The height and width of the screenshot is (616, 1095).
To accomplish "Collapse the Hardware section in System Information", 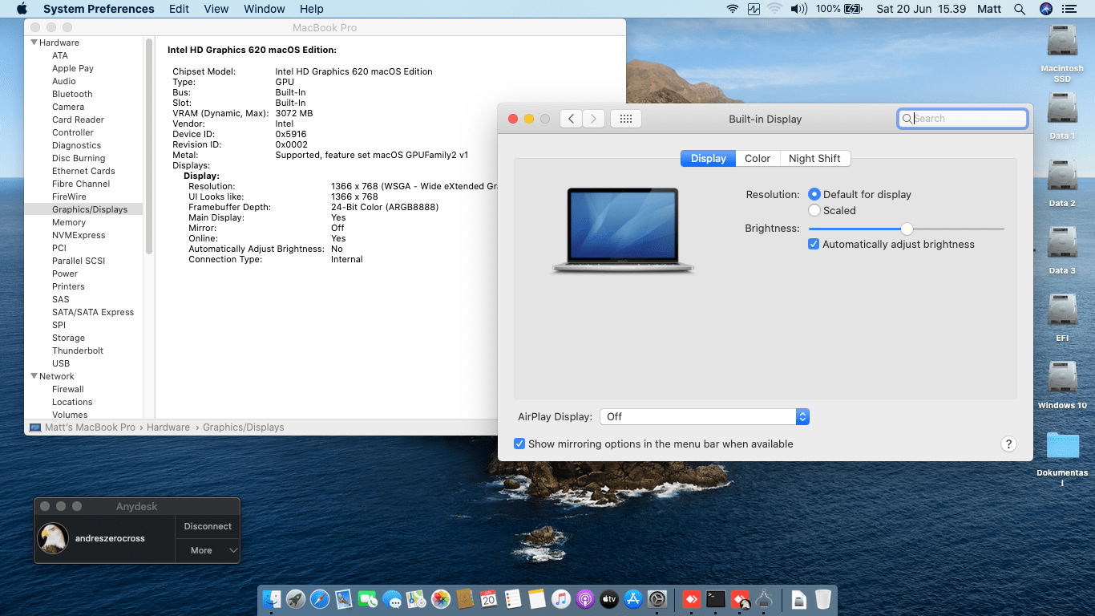I will coord(32,42).
